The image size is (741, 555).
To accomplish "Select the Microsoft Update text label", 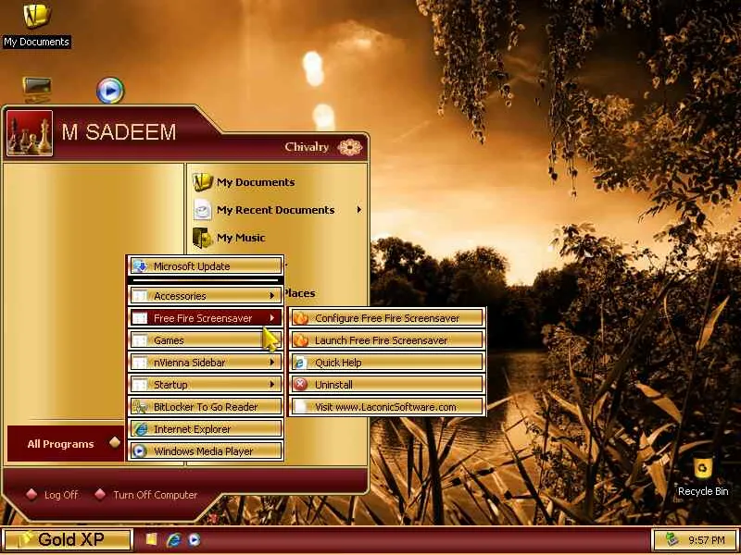I will coord(192,266).
